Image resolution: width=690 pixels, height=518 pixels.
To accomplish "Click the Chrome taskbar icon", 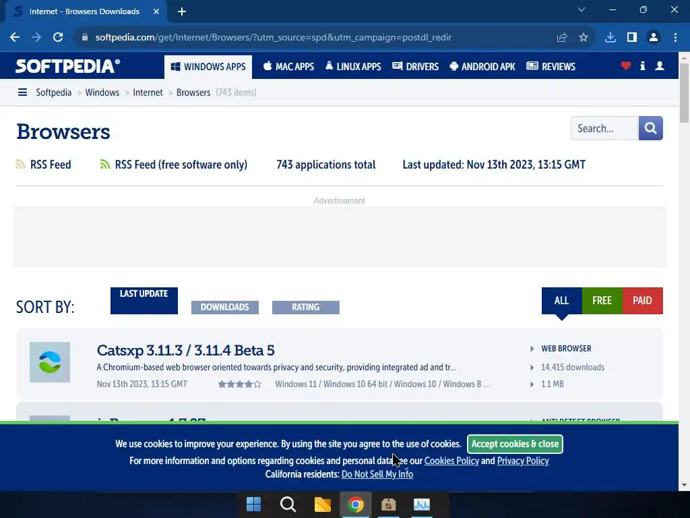I will [x=356, y=505].
